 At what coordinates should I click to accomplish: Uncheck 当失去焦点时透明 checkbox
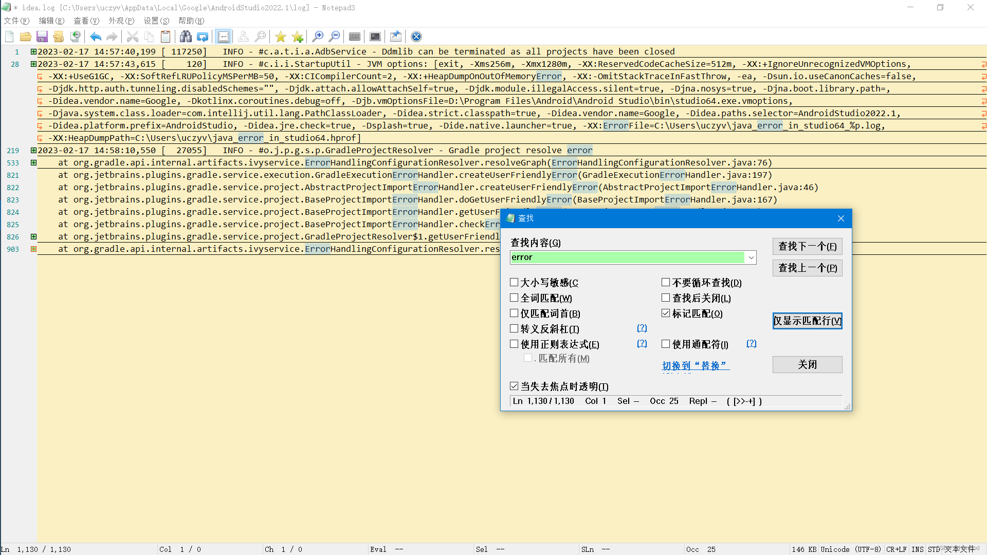(514, 386)
